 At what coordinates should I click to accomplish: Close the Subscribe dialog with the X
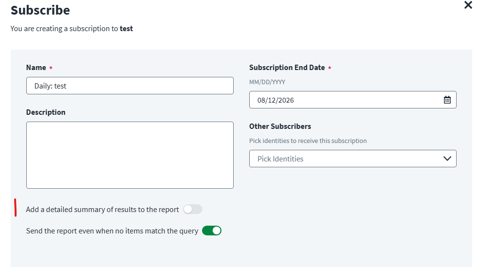pos(468,5)
